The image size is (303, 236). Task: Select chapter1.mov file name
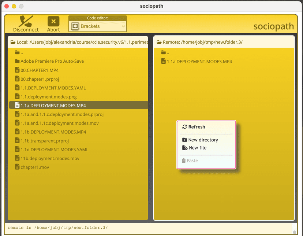[35, 167]
